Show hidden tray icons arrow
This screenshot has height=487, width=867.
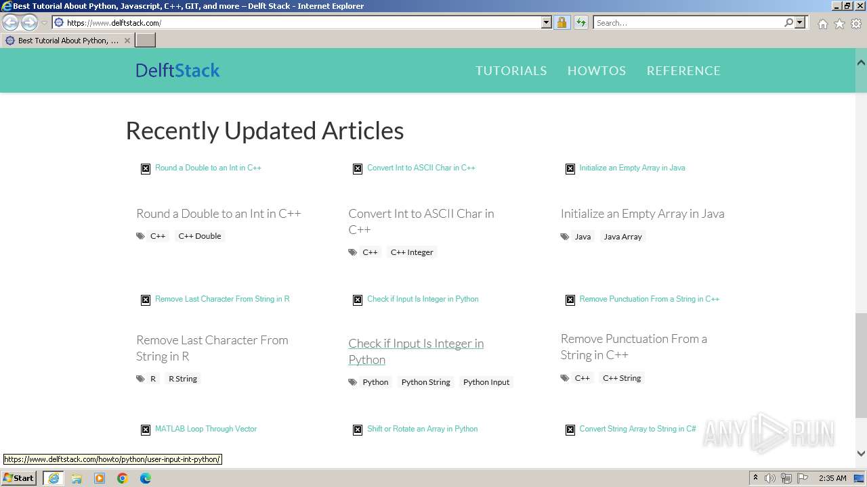(x=755, y=478)
